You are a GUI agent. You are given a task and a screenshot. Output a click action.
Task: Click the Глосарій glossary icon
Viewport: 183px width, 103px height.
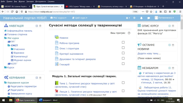[57, 64]
